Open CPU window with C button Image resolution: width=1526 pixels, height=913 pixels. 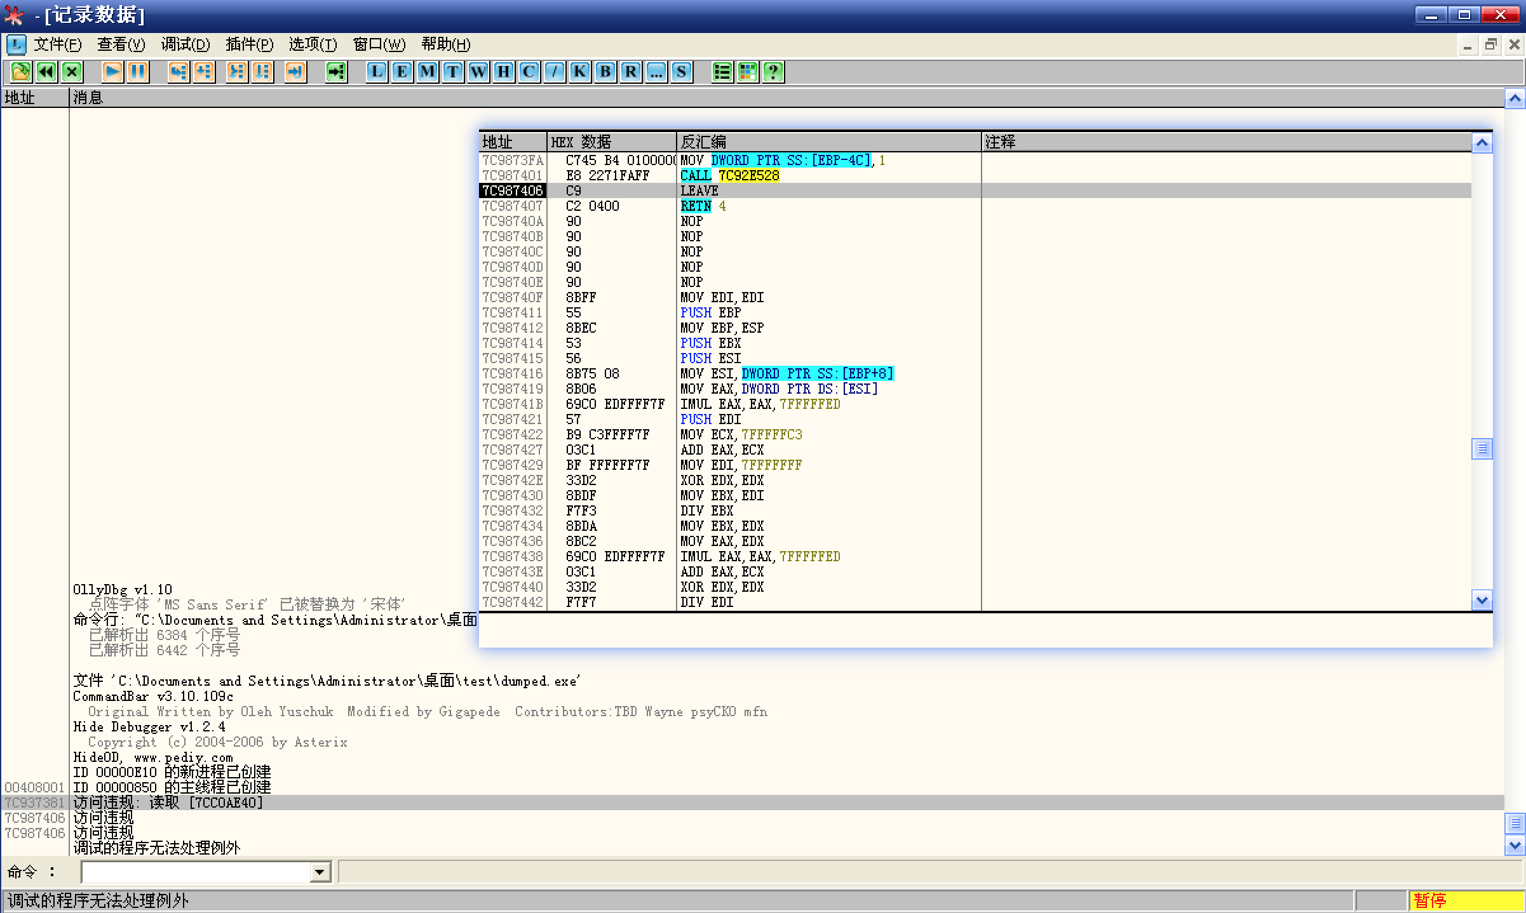point(529,72)
